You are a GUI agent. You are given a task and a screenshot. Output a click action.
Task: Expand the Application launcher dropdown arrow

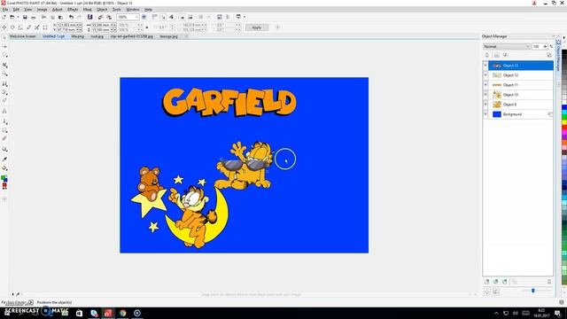pos(245,17)
